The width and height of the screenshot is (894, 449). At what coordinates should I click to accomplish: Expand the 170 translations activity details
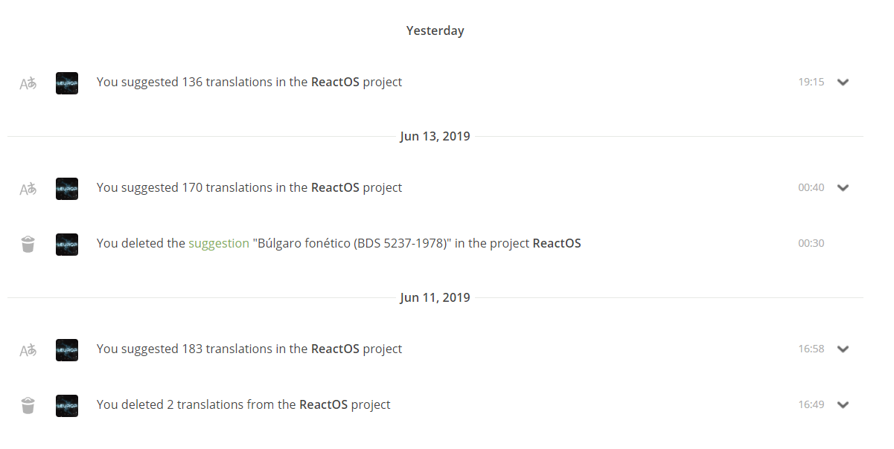[x=843, y=188]
